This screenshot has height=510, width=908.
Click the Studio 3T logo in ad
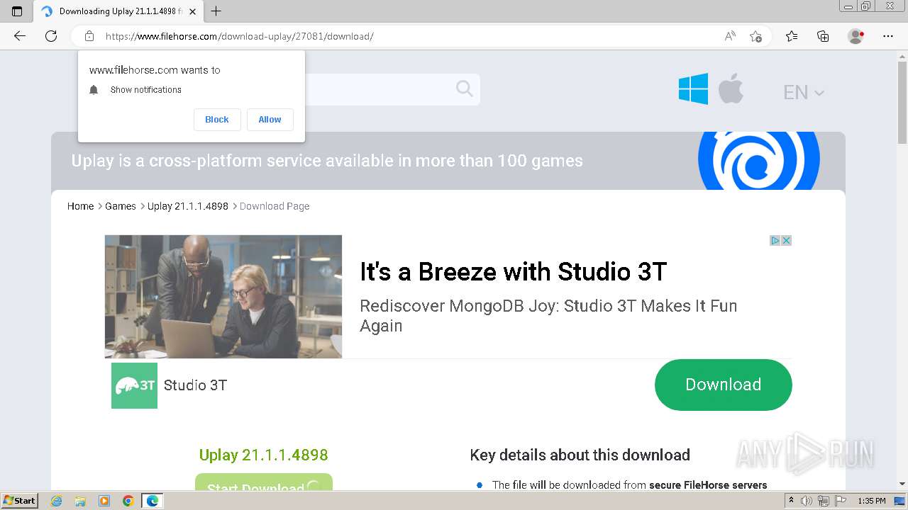134,385
